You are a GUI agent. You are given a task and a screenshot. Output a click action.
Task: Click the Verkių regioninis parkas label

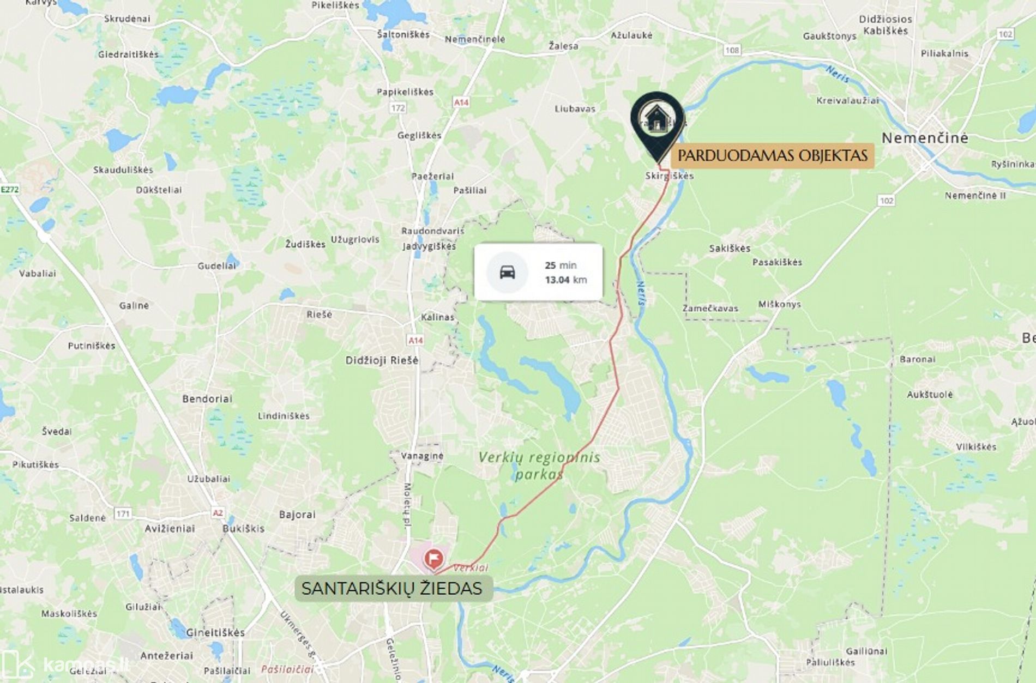[x=539, y=466]
